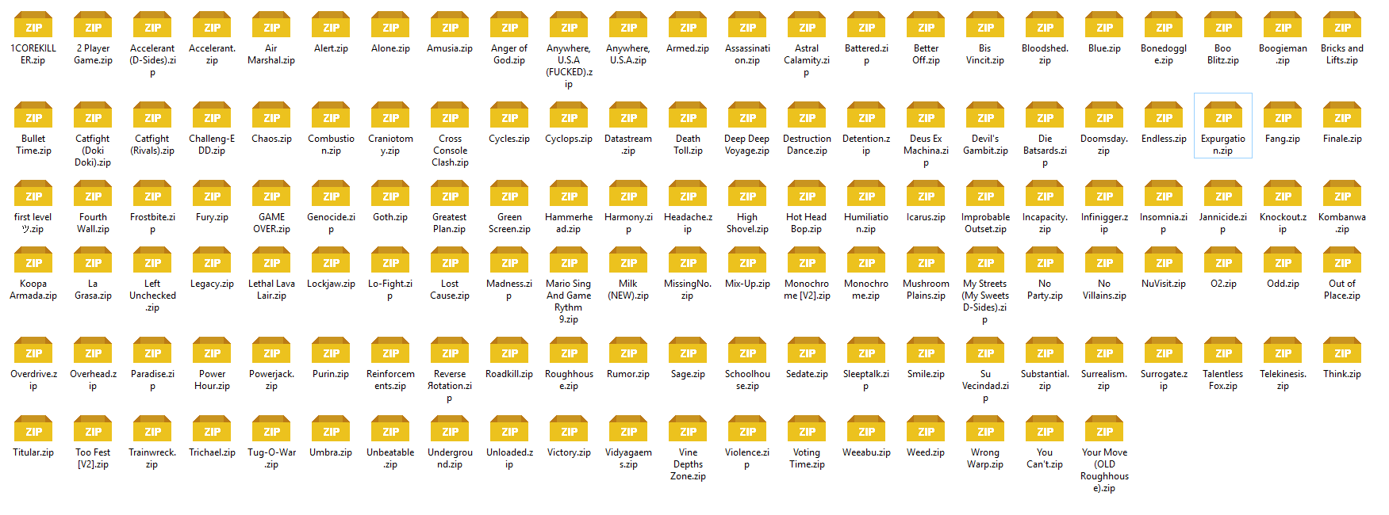Click the 'Telekinesis.zip' file name

point(1283,380)
